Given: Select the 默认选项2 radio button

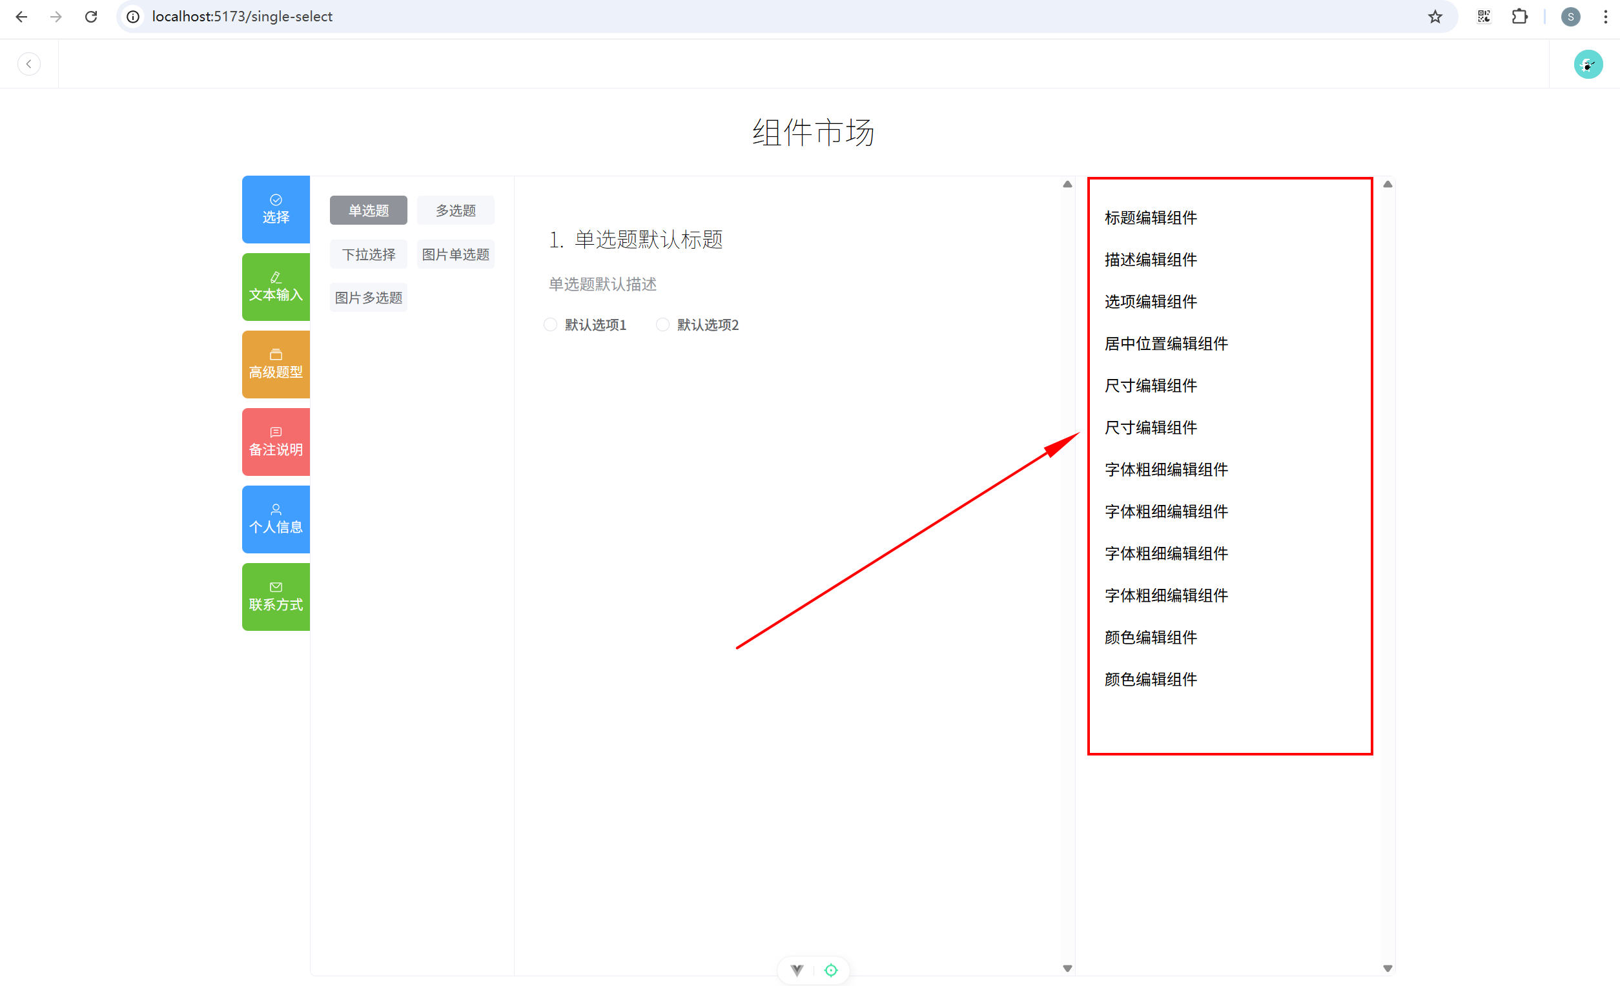Looking at the screenshot, I should (662, 325).
